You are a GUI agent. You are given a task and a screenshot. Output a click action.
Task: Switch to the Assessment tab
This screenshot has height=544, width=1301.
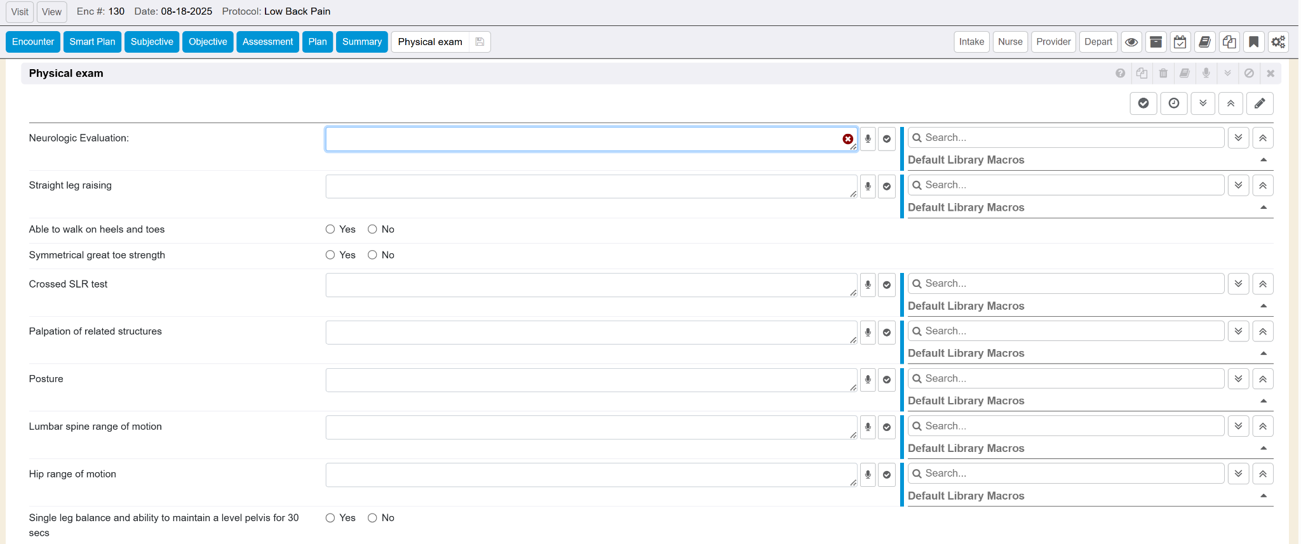[x=267, y=42]
